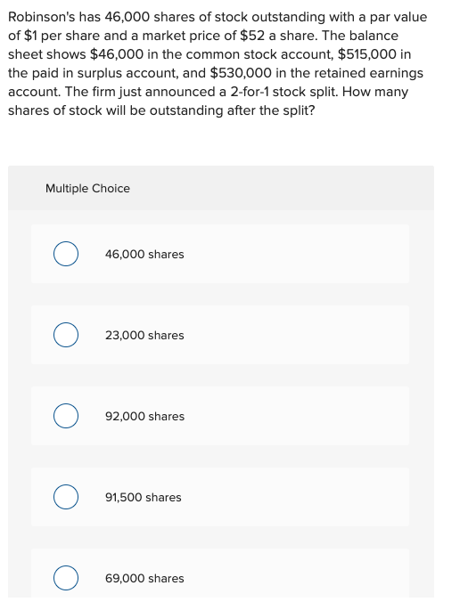Click the '$530,000' figure in the question

tap(241, 73)
